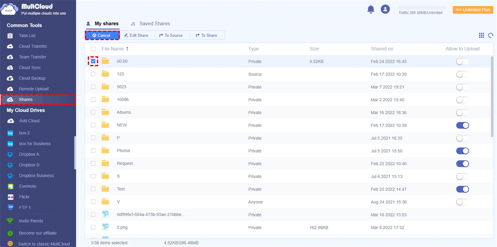497x247 pixels.
Task: Click the Cancel share button
Action: tap(102, 36)
